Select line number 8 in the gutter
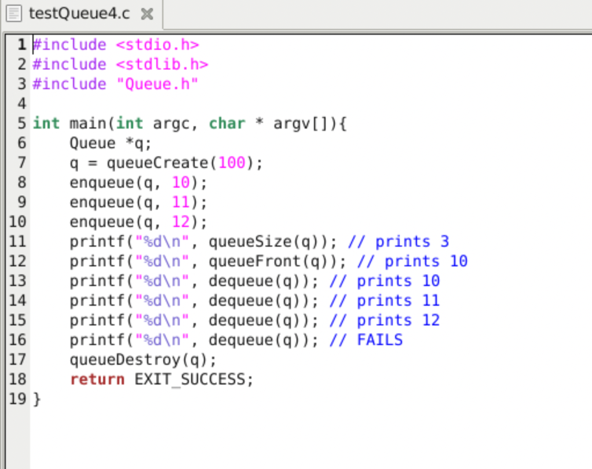The width and height of the screenshot is (592, 469). tap(20, 182)
